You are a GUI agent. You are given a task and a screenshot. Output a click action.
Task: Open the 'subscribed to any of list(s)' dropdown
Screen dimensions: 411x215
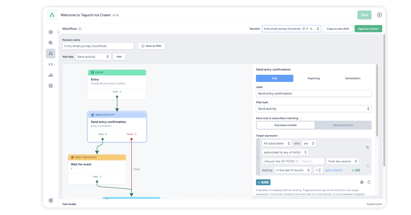point(285,152)
